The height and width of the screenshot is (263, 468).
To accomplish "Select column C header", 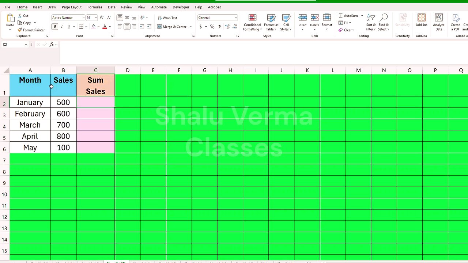I will pos(95,70).
